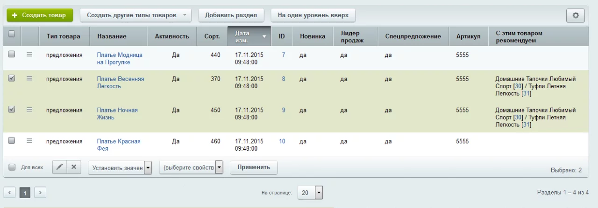Enable the Для всех checkbox
Image resolution: width=598 pixels, height=208 pixels.
click(12, 167)
